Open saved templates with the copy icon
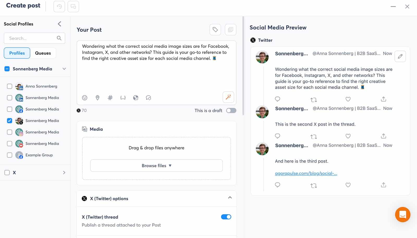417x238 pixels. point(230,29)
